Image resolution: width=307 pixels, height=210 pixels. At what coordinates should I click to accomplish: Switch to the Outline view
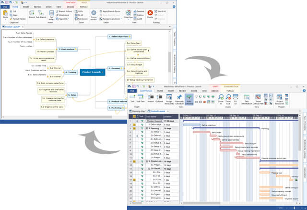pos(139,15)
